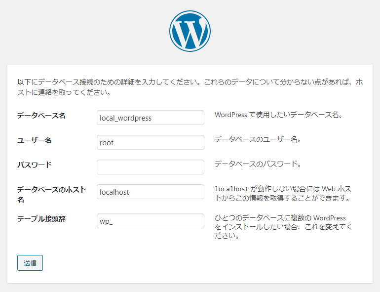Click the database name help text

[x=278, y=115]
